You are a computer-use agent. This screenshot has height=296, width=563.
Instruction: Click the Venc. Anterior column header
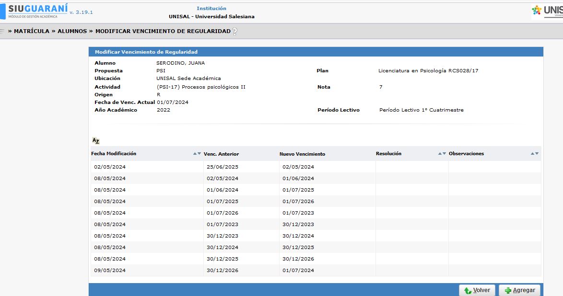(x=221, y=154)
